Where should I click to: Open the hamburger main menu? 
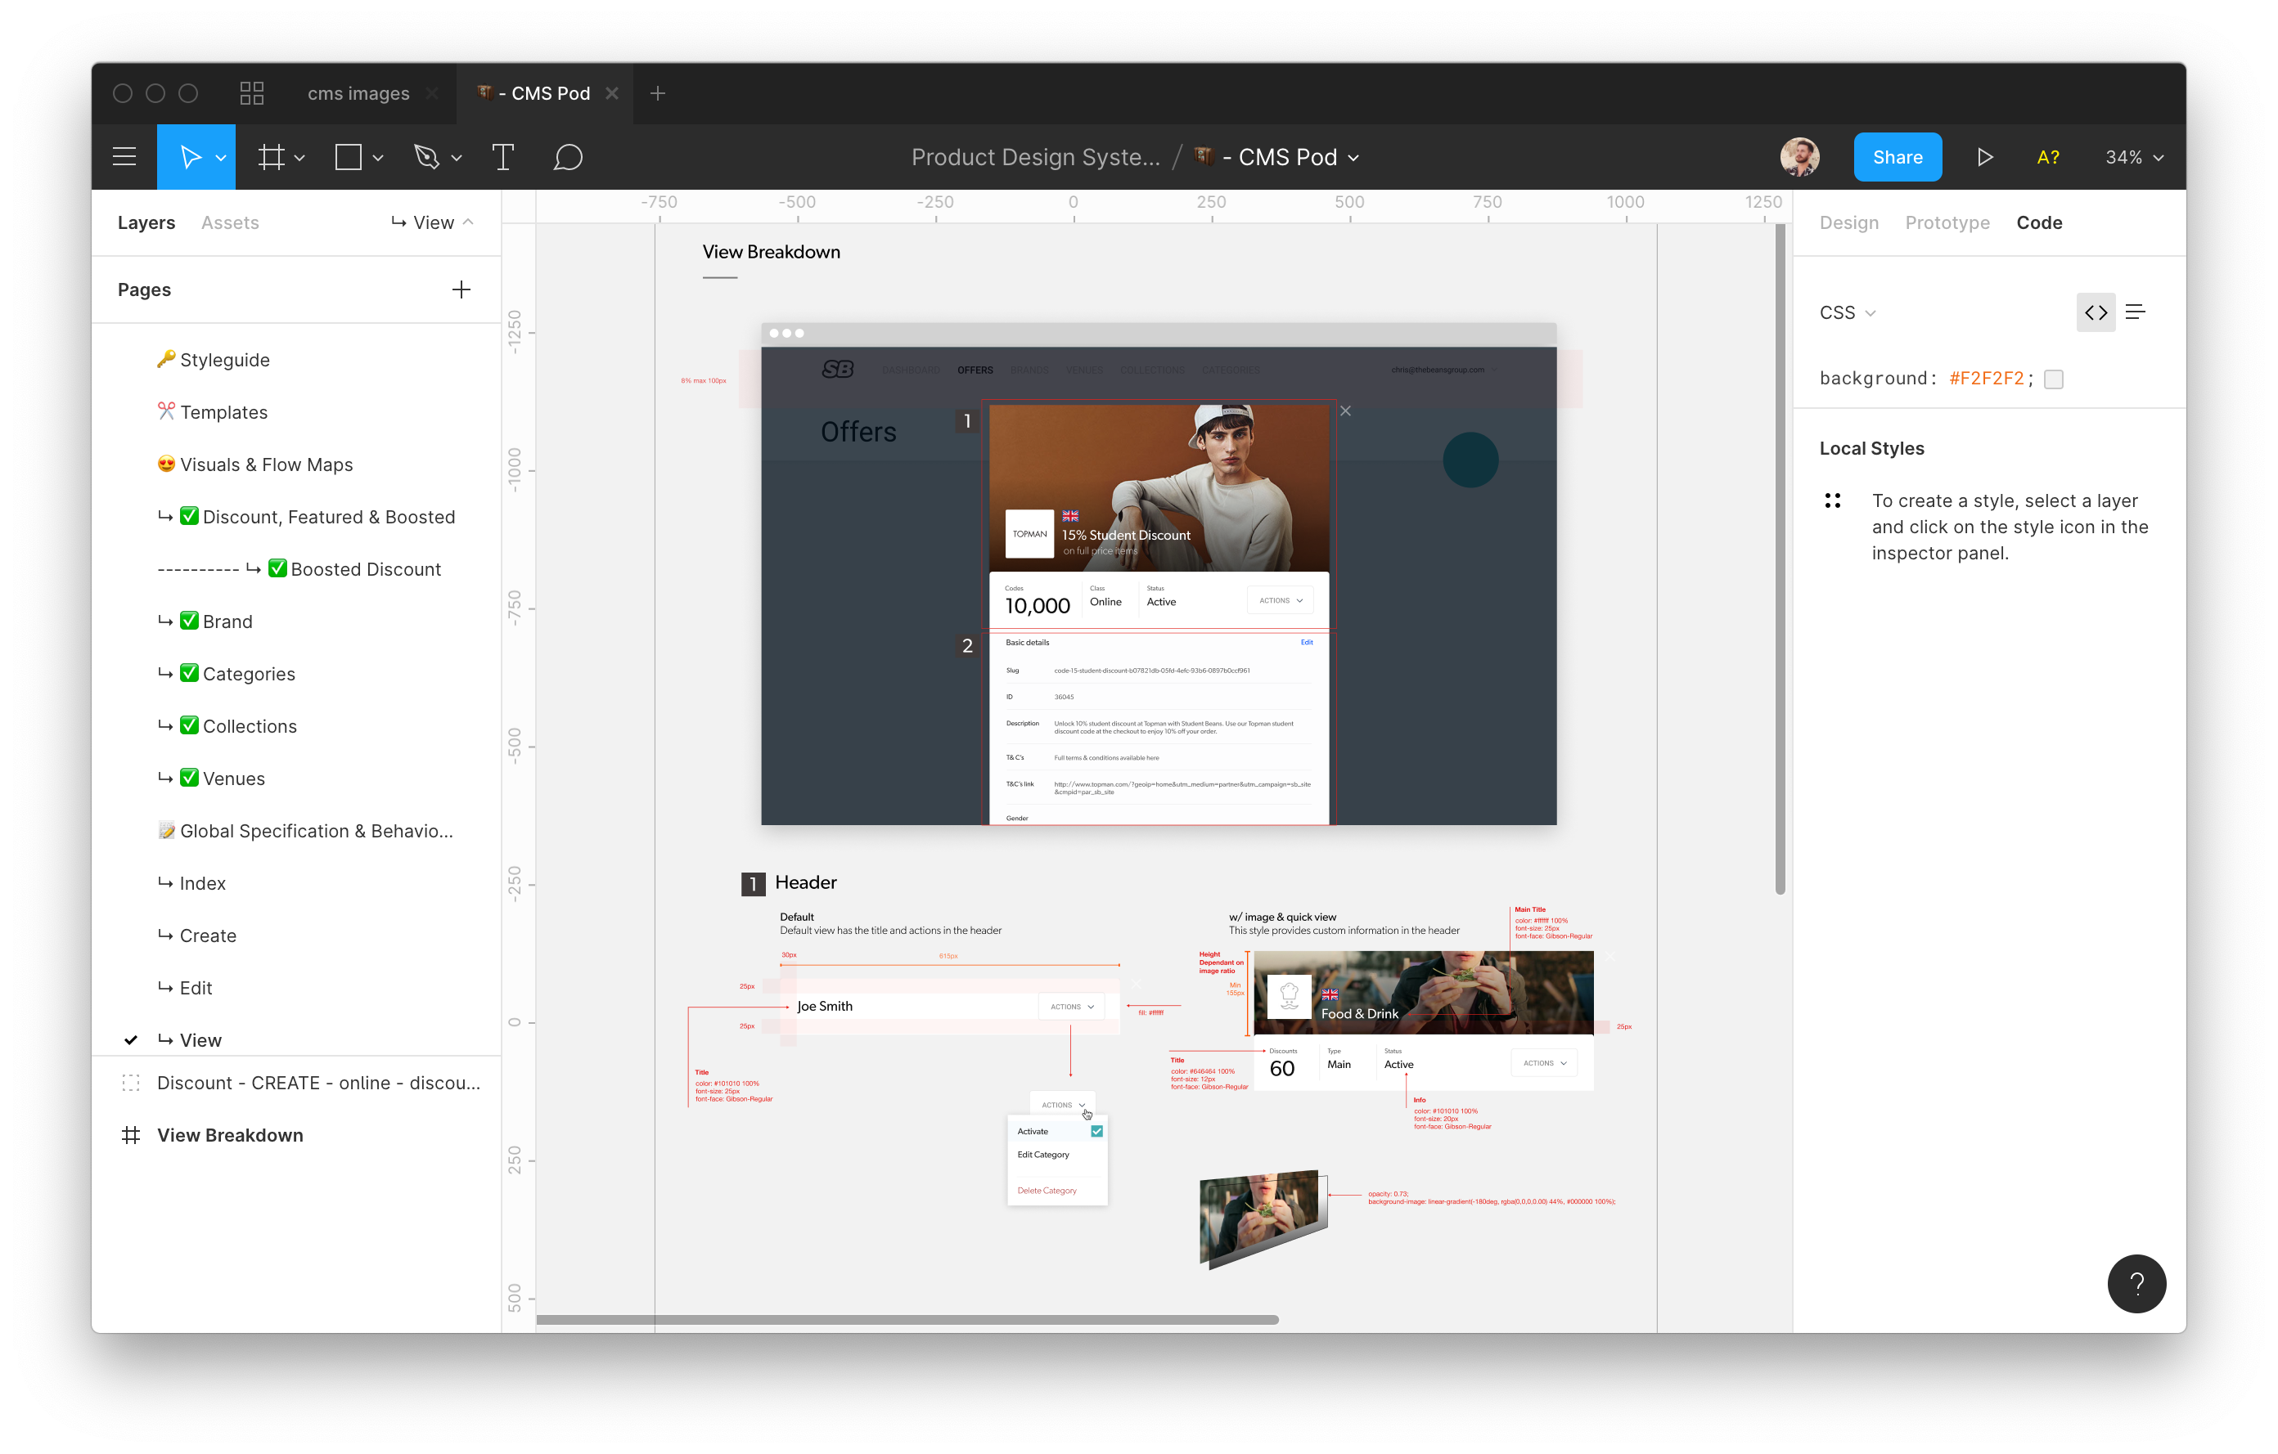point(124,157)
